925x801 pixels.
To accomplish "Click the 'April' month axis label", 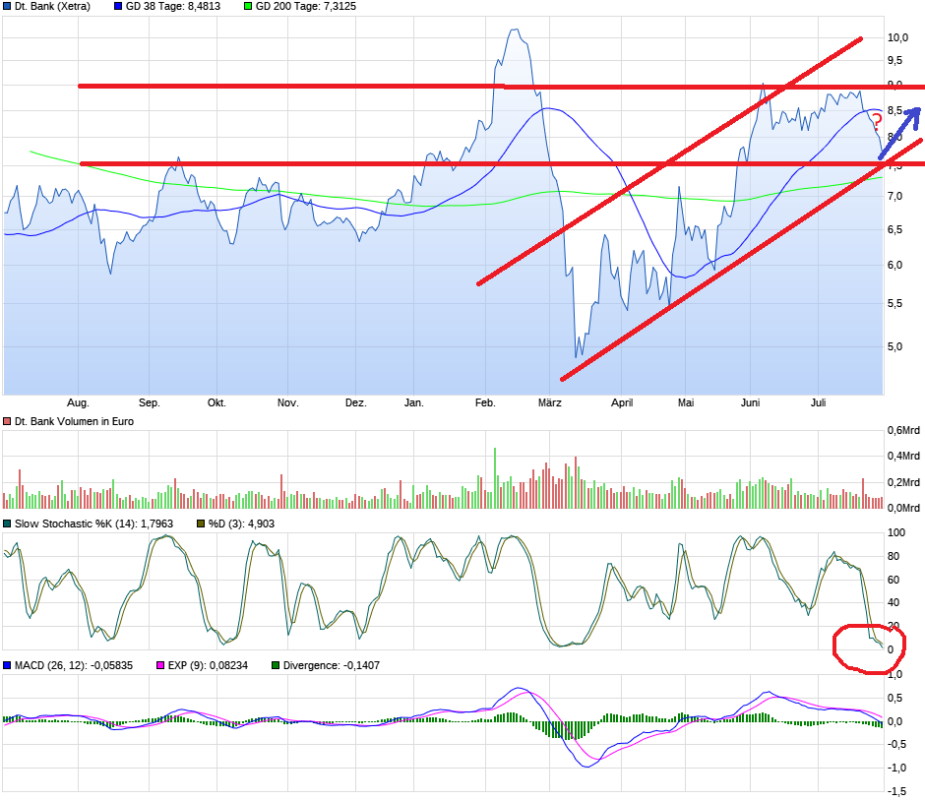I will (622, 402).
